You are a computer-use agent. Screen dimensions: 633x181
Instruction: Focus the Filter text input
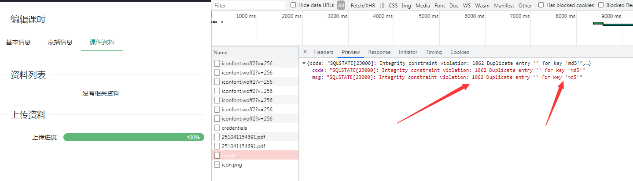tap(249, 6)
